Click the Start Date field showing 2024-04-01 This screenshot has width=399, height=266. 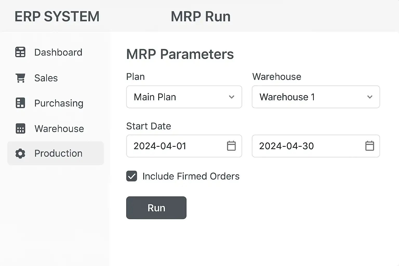tap(174, 146)
